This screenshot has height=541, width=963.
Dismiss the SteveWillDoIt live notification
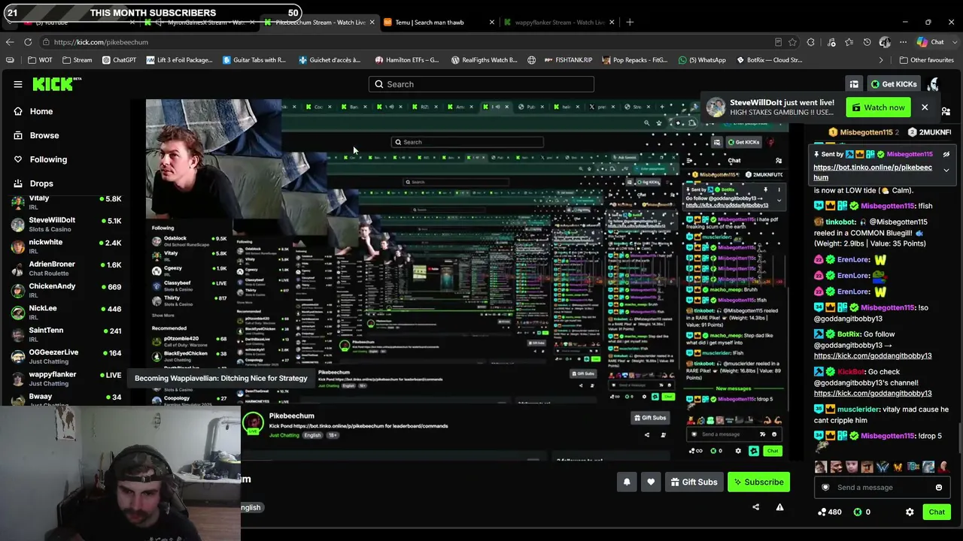pyautogui.click(x=925, y=107)
